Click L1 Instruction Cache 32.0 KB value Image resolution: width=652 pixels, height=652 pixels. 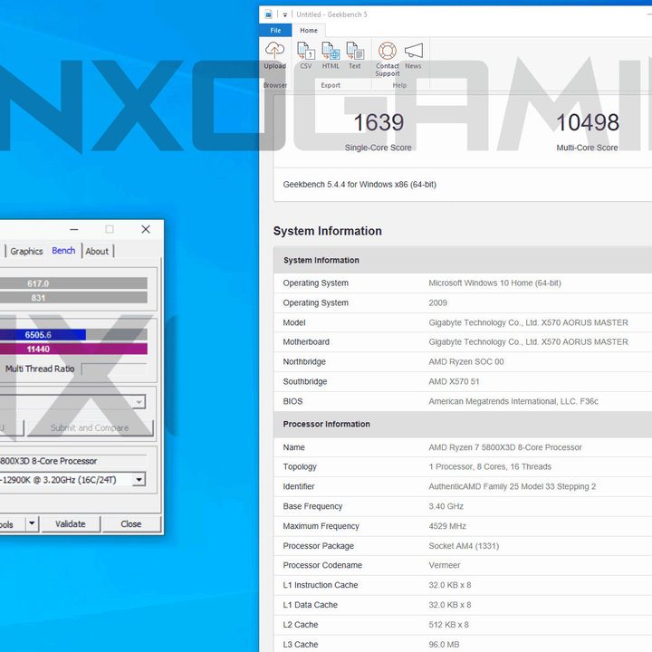click(x=450, y=585)
